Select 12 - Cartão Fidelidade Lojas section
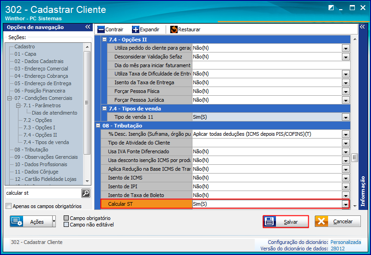Image resolution: width=371 pixels, height=255 pixels. click(45, 179)
